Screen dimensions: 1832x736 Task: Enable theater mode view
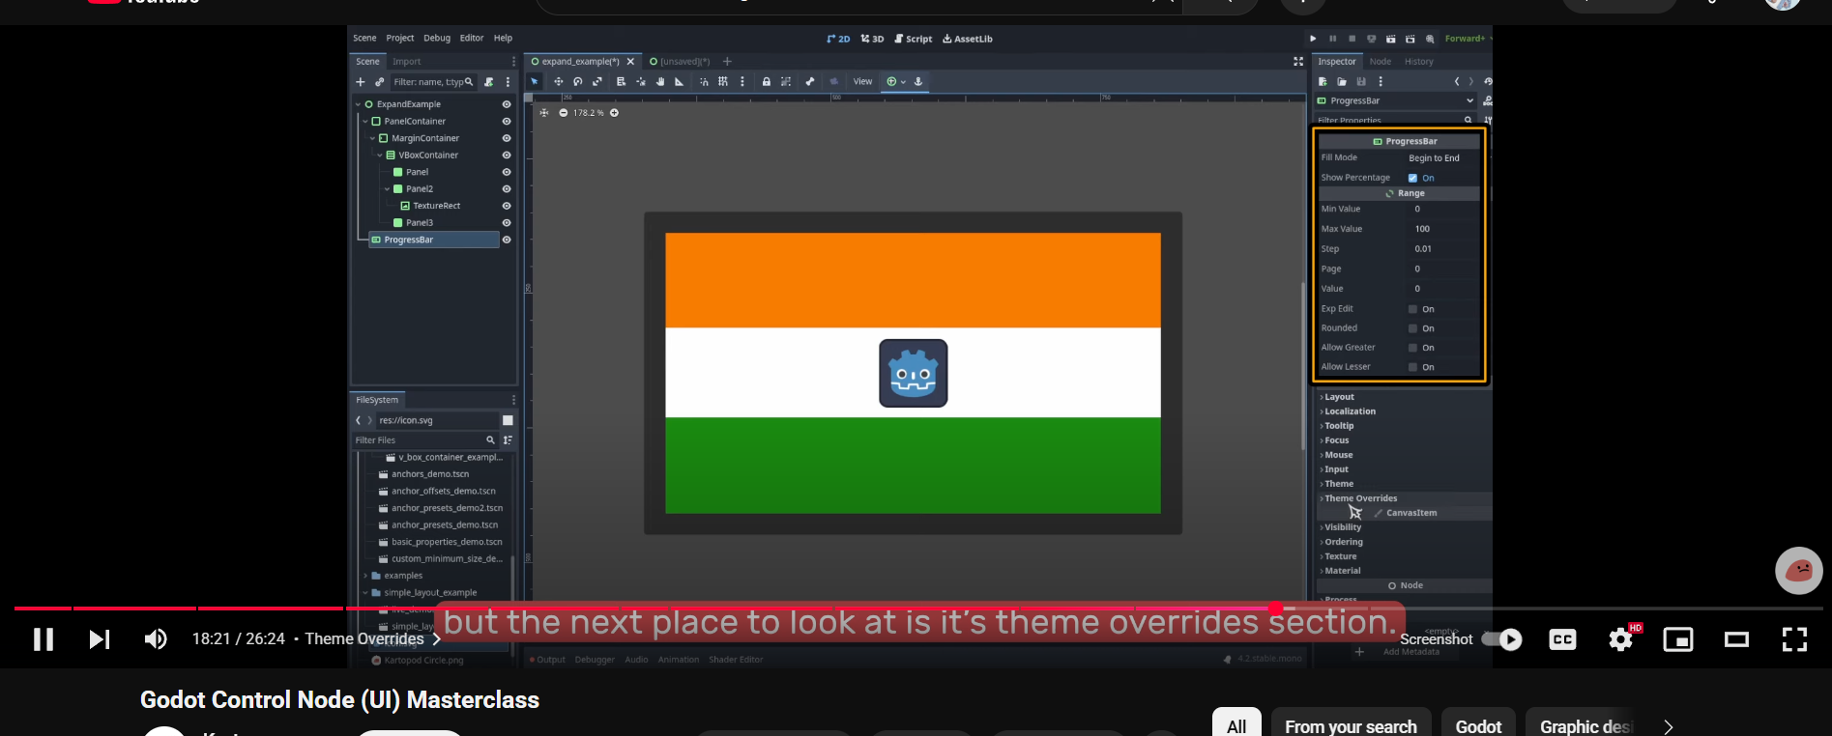point(1736,639)
